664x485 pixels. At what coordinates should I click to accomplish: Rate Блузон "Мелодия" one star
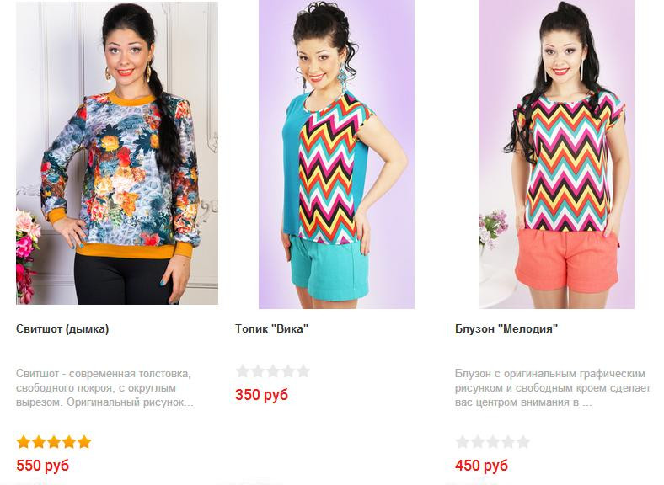point(463,442)
